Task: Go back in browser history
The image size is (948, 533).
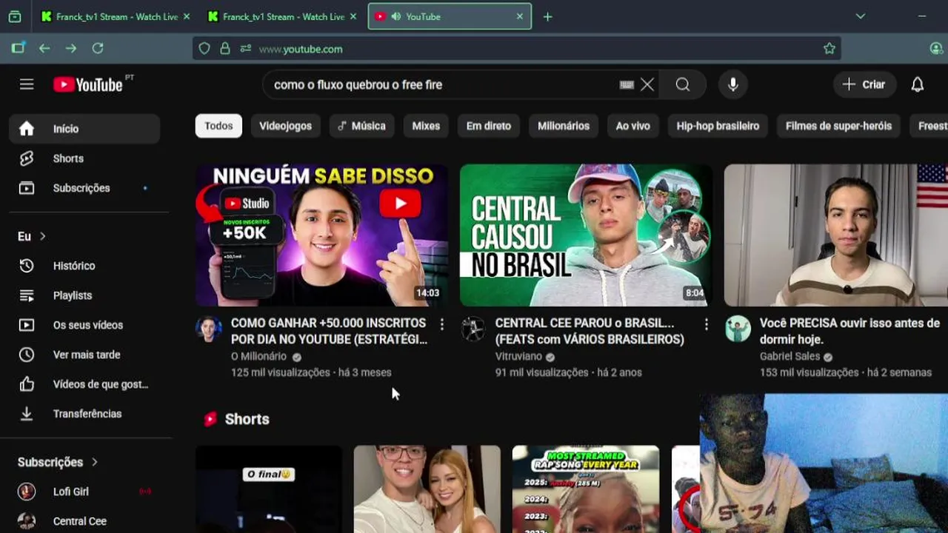Action: [x=44, y=48]
